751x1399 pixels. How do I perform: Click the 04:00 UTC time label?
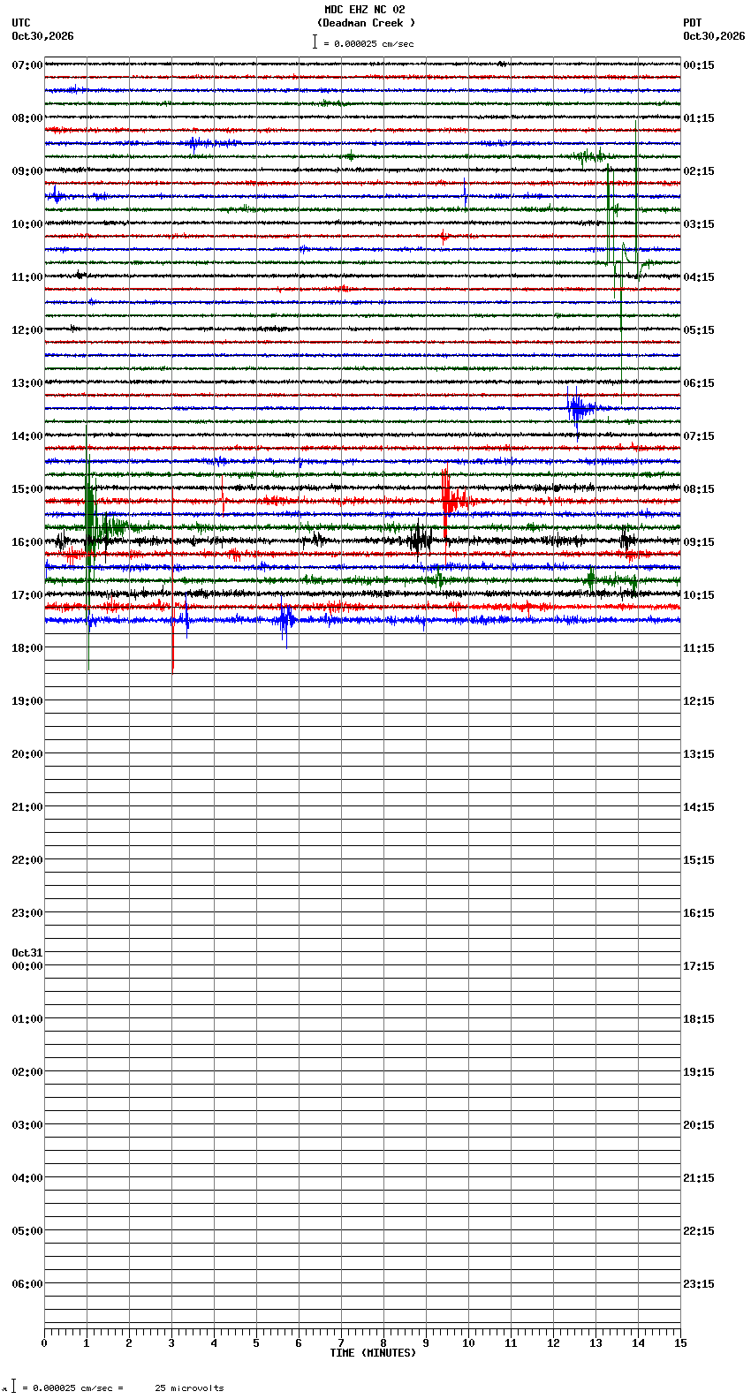(27, 1177)
